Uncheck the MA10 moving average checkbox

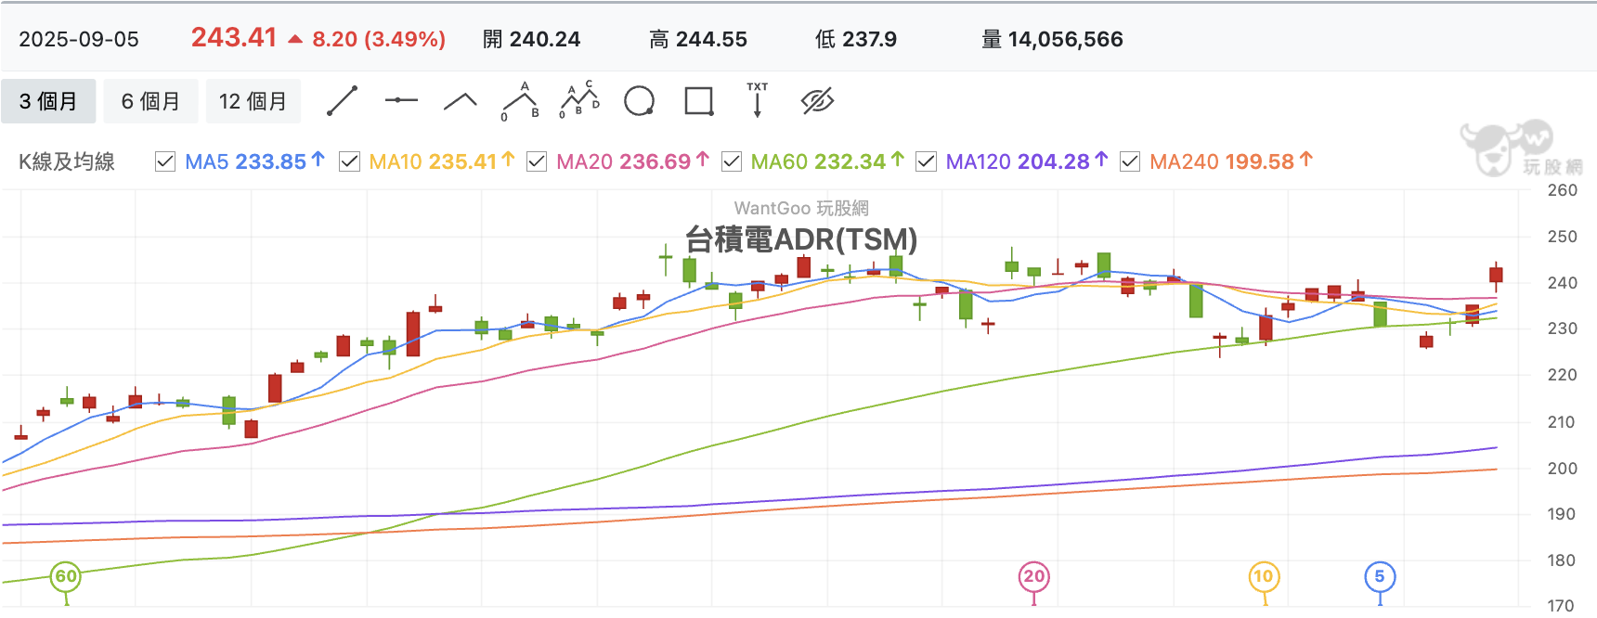pos(349,161)
